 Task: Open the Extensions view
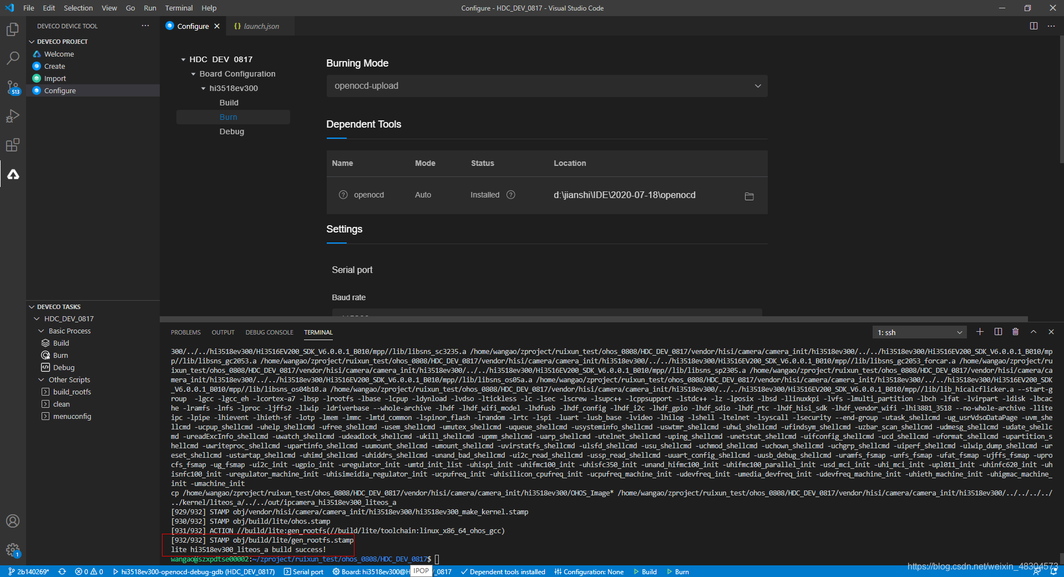pos(13,145)
